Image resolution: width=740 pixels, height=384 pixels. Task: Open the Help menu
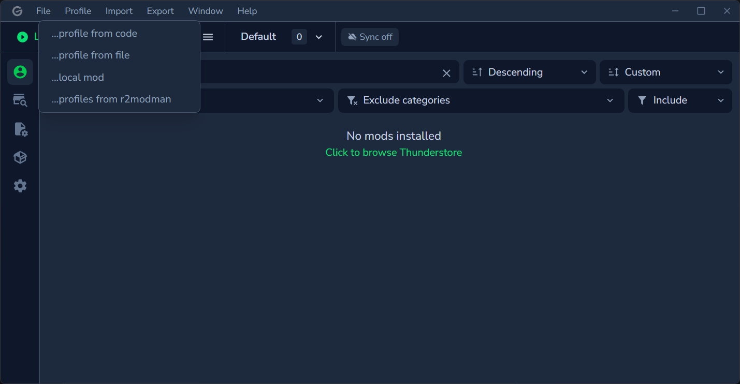click(x=247, y=11)
